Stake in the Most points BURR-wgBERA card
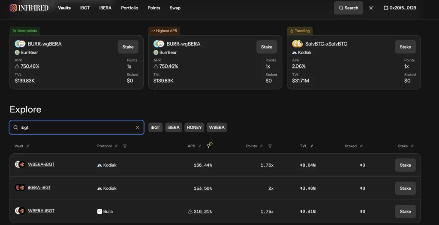Image resolution: width=439 pixels, height=225 pixels. pos(128,47)
